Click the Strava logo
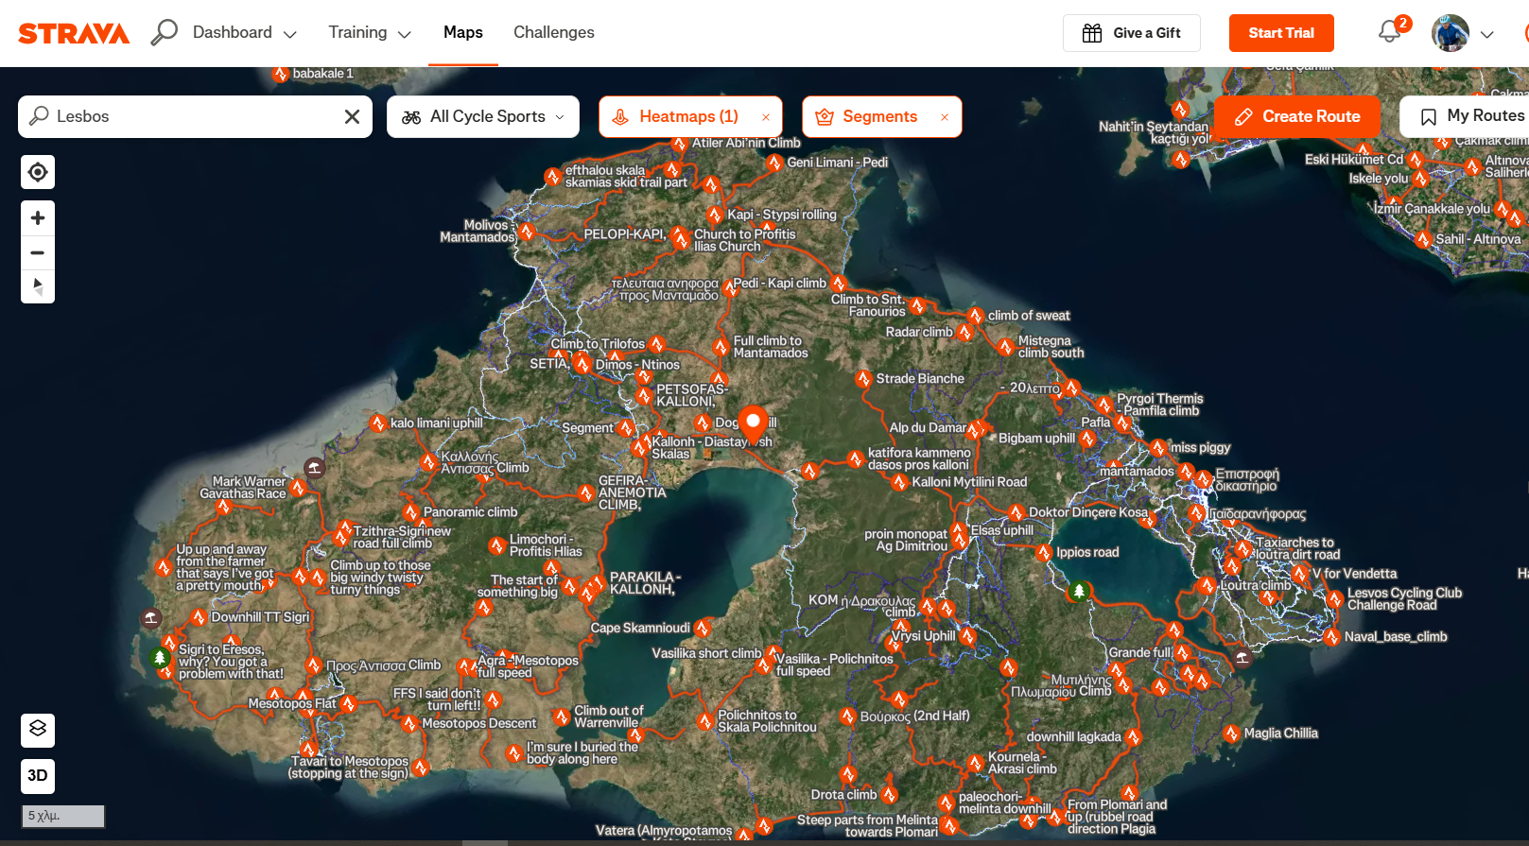1529x846 pixels. coord(74,33)
